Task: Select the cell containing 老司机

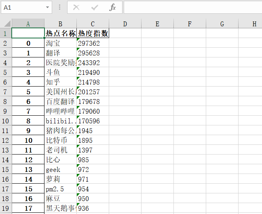Action: [61, 149]
